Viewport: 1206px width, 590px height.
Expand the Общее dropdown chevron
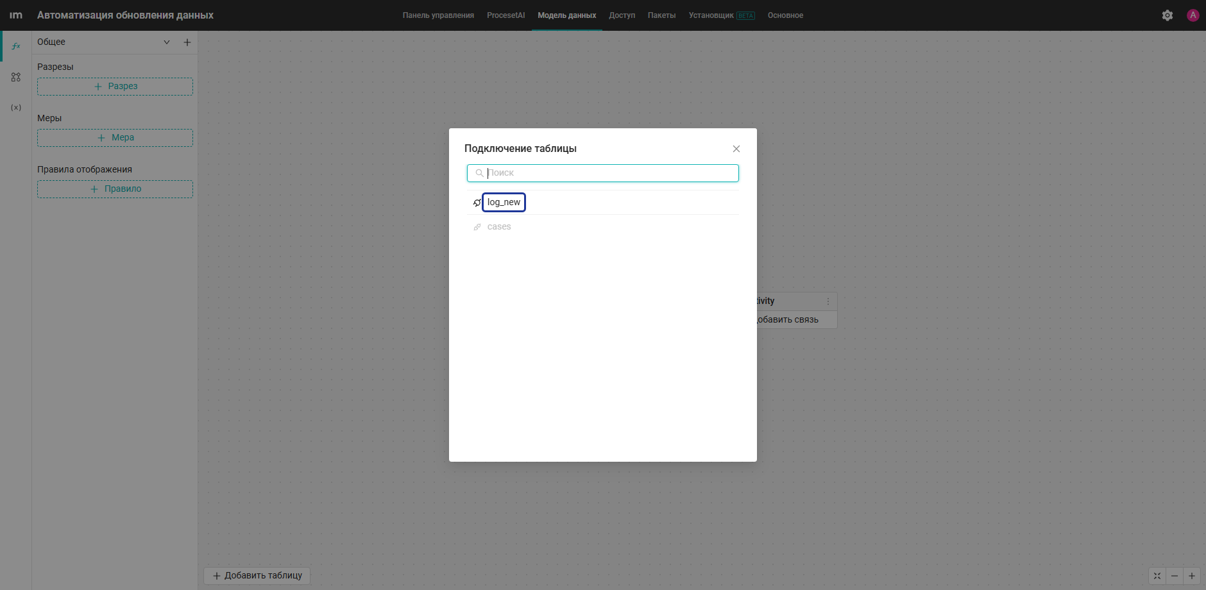pos(167,42)
